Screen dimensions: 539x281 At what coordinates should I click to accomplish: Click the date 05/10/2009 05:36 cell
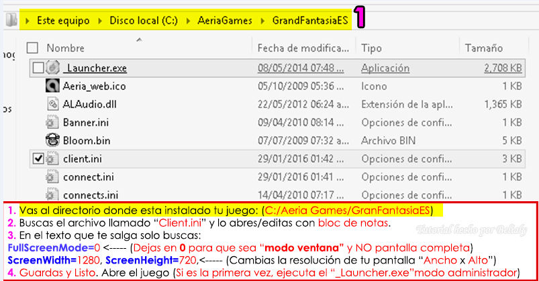click(301, 86)
